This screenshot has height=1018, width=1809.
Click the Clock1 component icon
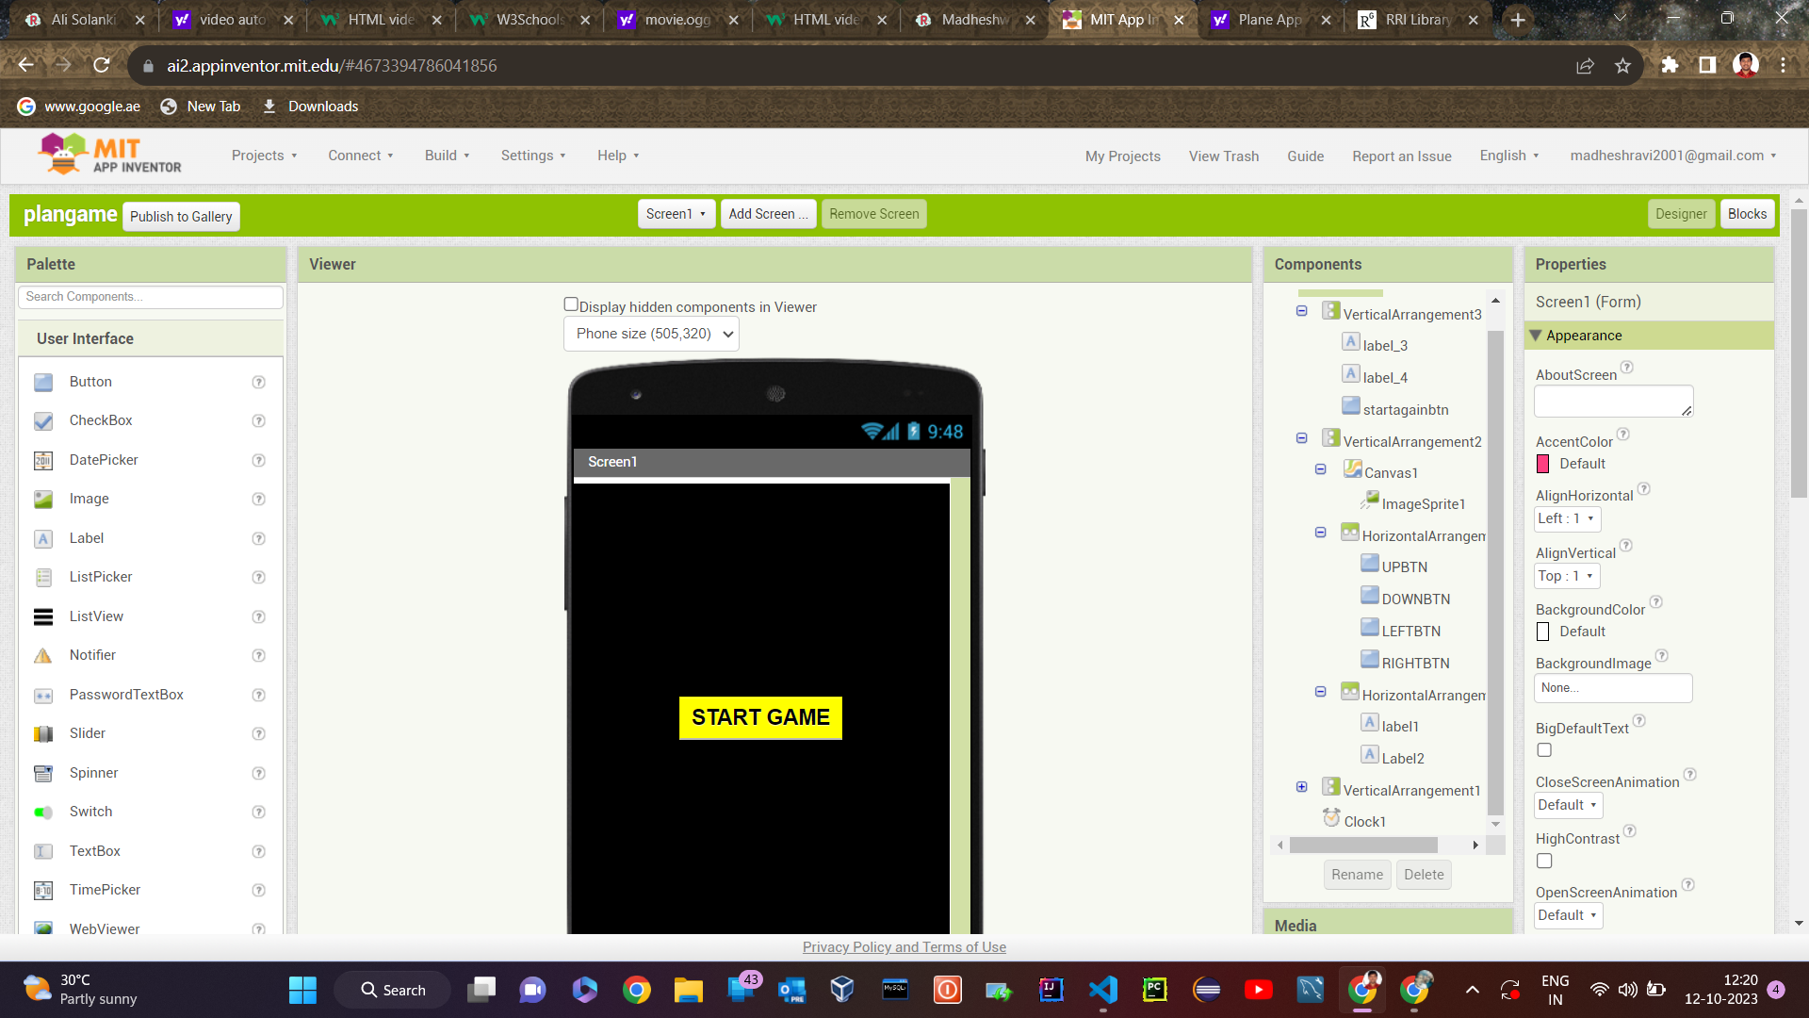(x=1332, y=818)
